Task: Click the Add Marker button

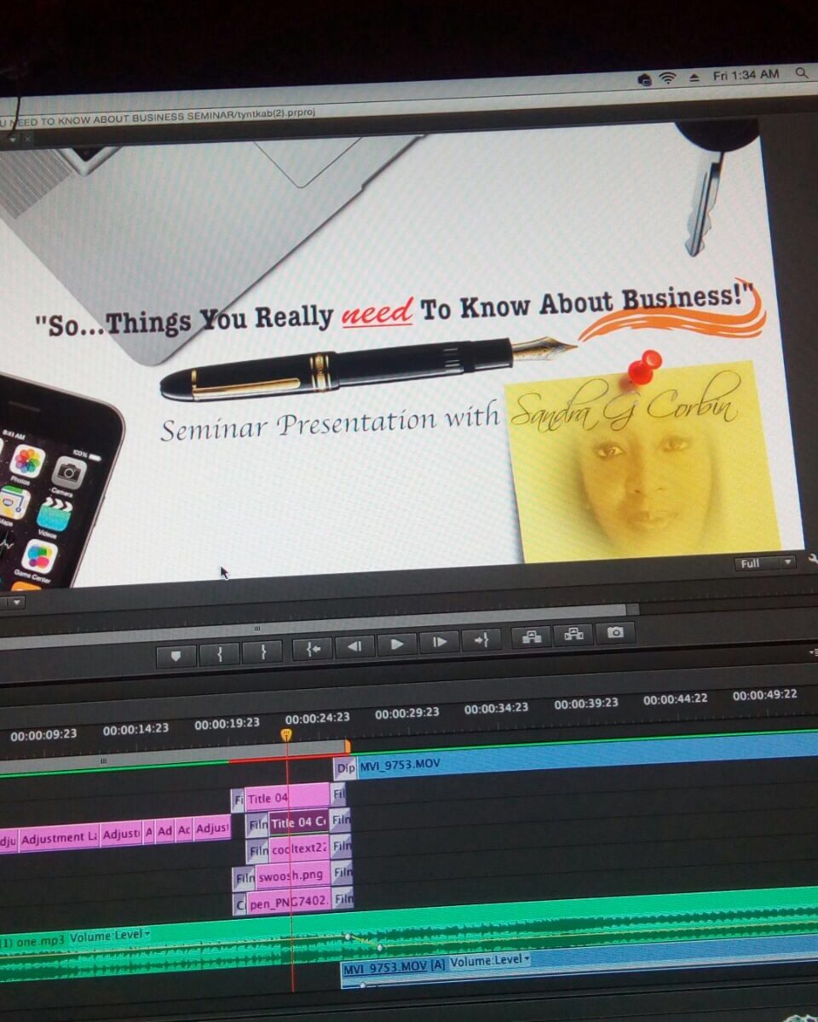Action: [176, 655]
